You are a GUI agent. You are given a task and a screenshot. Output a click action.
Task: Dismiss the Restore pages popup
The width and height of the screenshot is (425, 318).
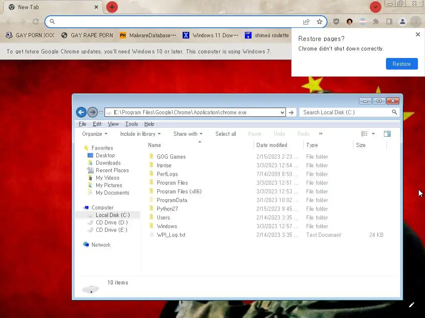click(418, 34)
